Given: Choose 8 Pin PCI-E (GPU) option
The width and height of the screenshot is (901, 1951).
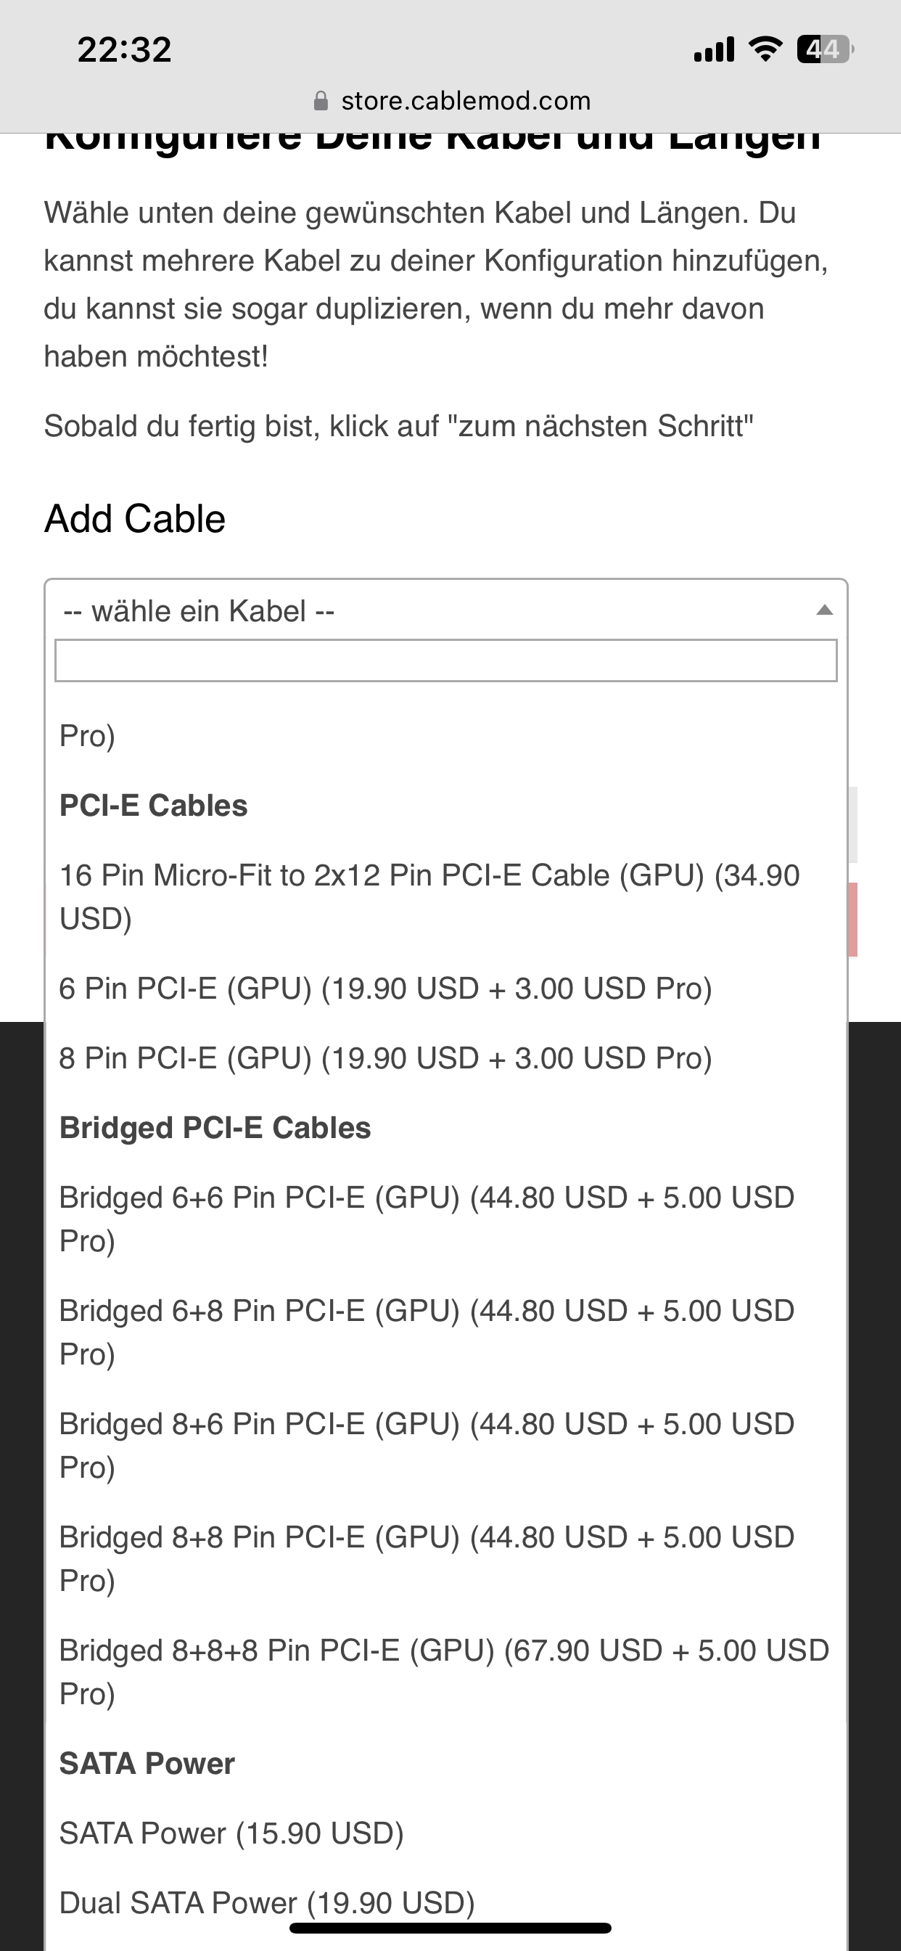Looking at the screenshot, I should [x=385, y=1058].
